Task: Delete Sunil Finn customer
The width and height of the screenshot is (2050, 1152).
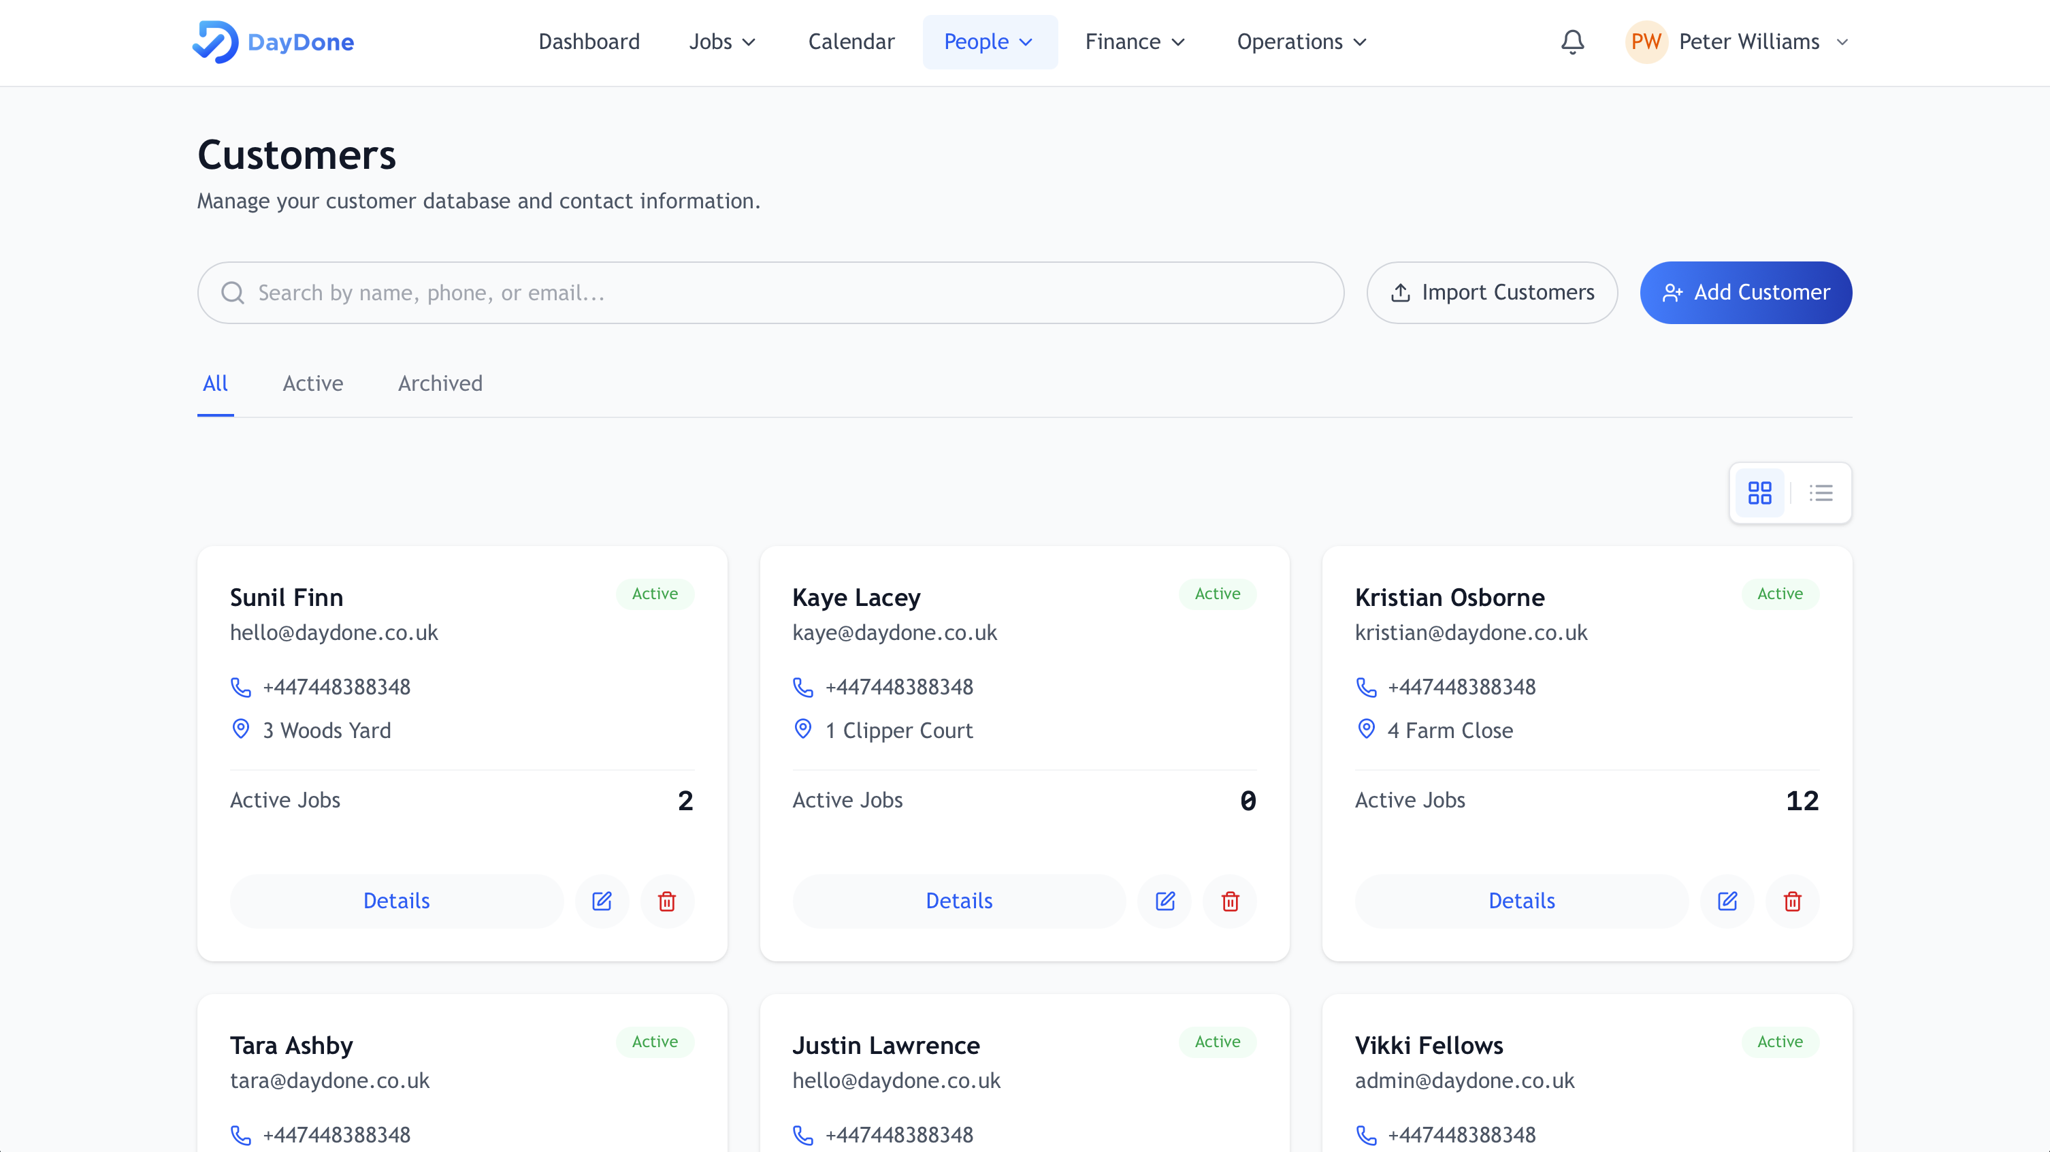Action: point(668,901)
